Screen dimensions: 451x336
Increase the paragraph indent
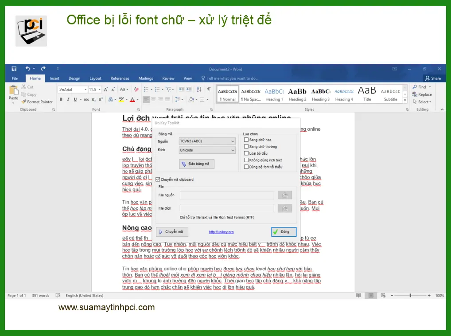pos(189,90)
